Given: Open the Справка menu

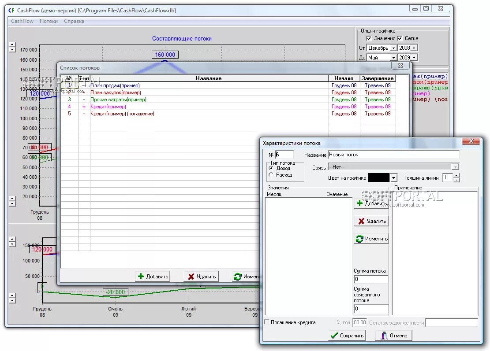Looking at the screenshot, I should coord(74,21).
